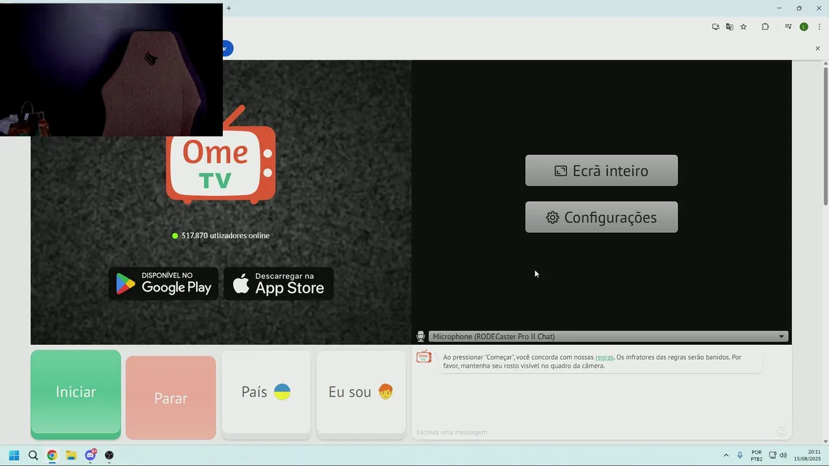Click the App Store download badge
The width and height of the screenshot is (829, 466).
[x=278, y=283]
